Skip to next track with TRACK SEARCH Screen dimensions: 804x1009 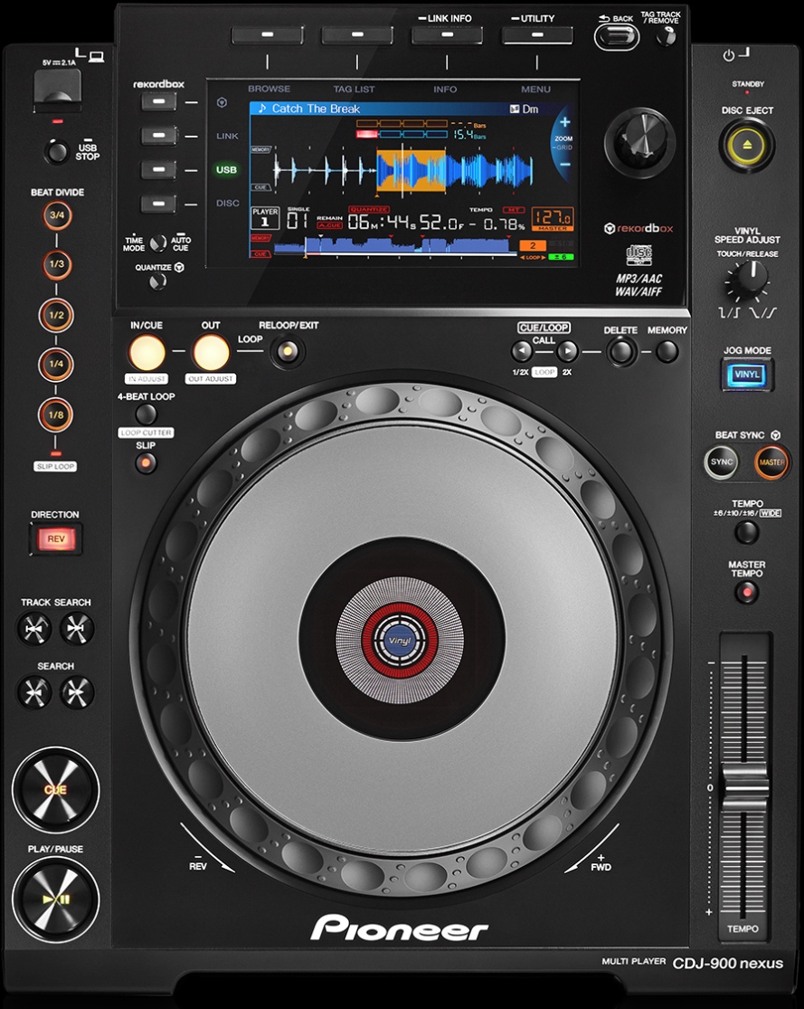pyautogui.click(x=77, y=629)
